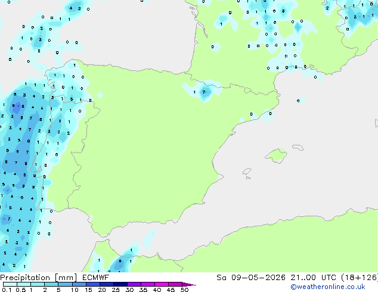Click the above-50 arrow tip of legend

coord(189,284)
